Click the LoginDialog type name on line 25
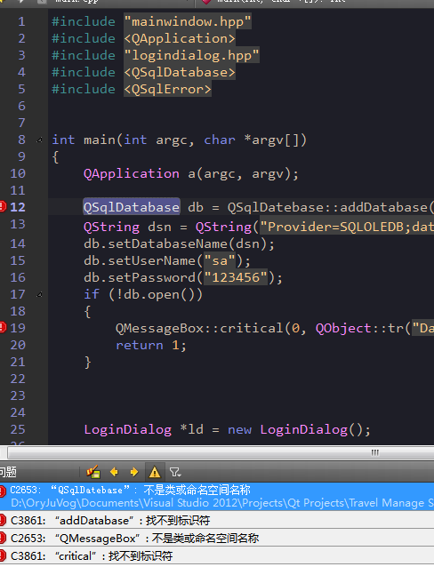Viewport: 434px width, 575px height. click(128, 429)
